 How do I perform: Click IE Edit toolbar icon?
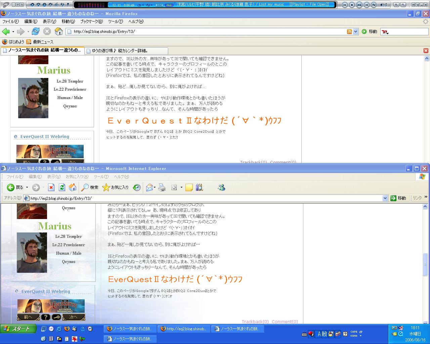(x=174, y=187)
